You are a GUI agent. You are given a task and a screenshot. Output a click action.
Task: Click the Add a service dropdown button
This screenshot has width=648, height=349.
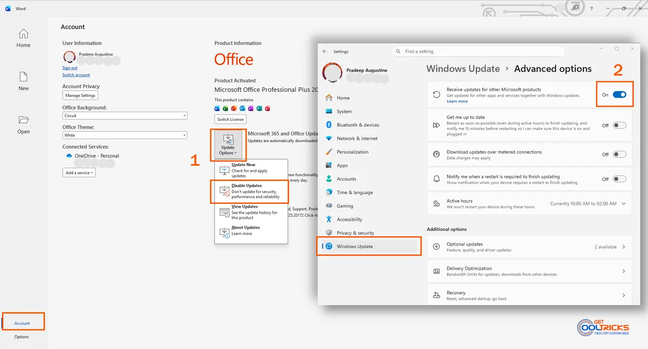[79, 173]
